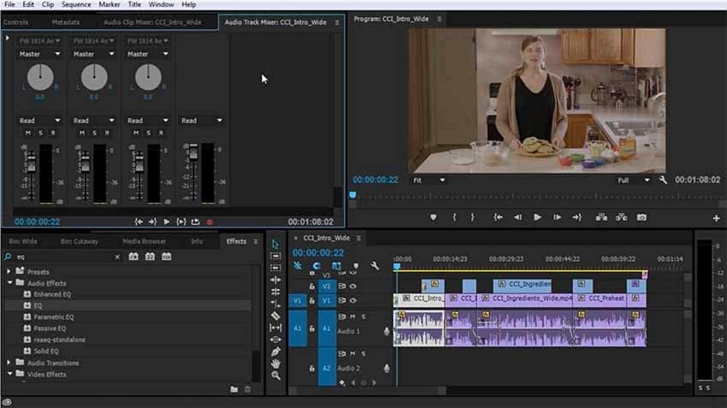Open the Sequence menu

point(76,4)
